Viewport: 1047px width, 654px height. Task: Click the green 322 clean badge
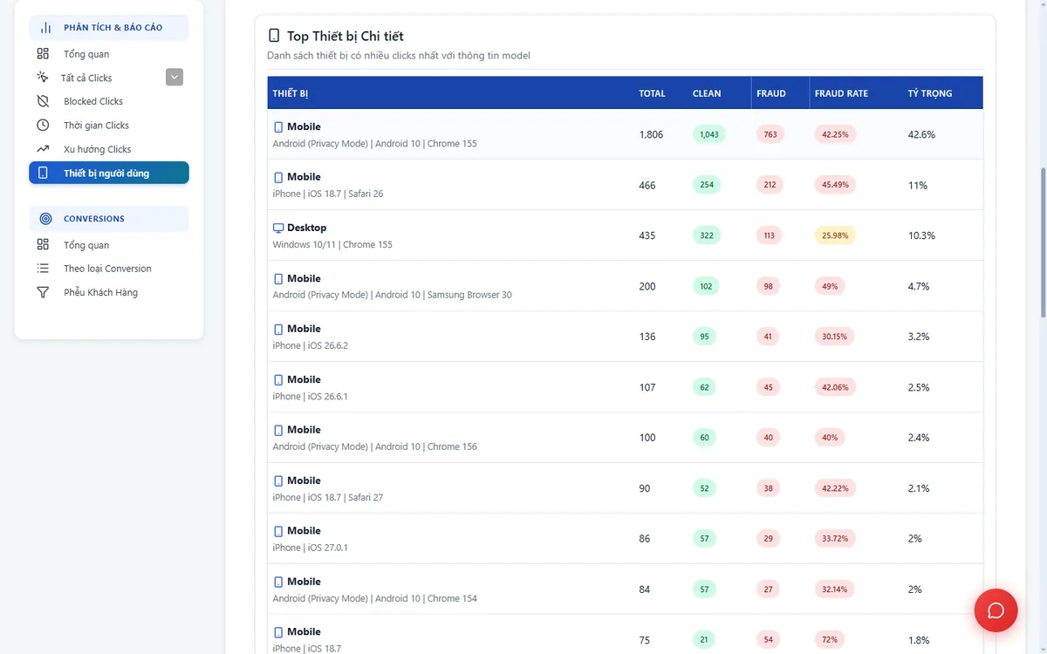[x=707, y=235]
